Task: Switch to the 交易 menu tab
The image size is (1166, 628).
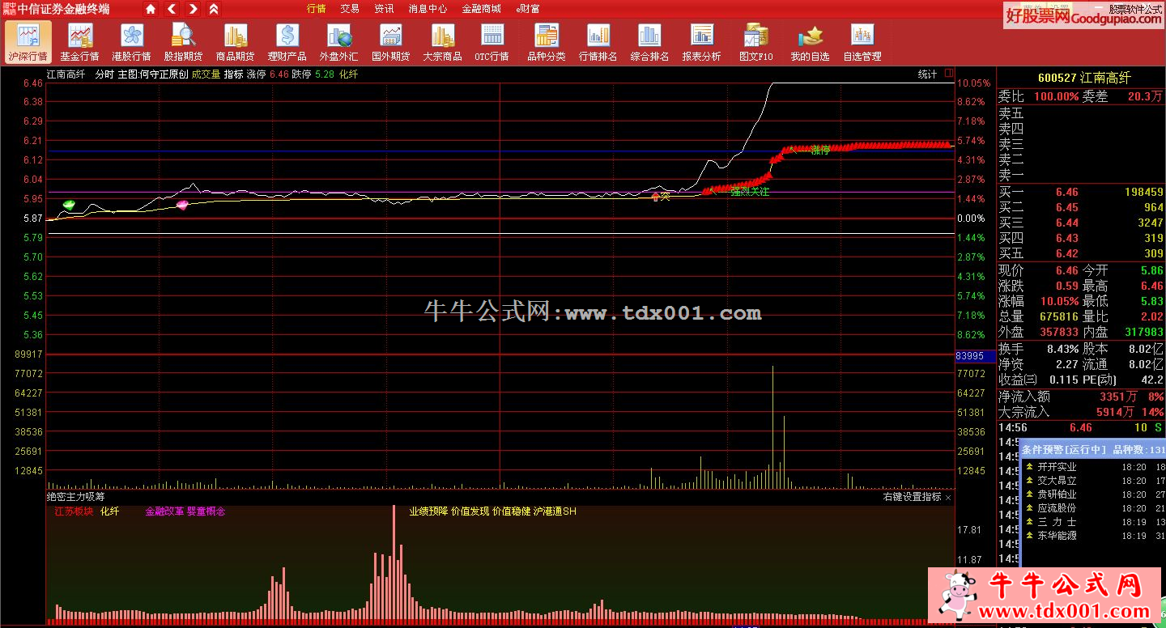Action: pos(350,9)
